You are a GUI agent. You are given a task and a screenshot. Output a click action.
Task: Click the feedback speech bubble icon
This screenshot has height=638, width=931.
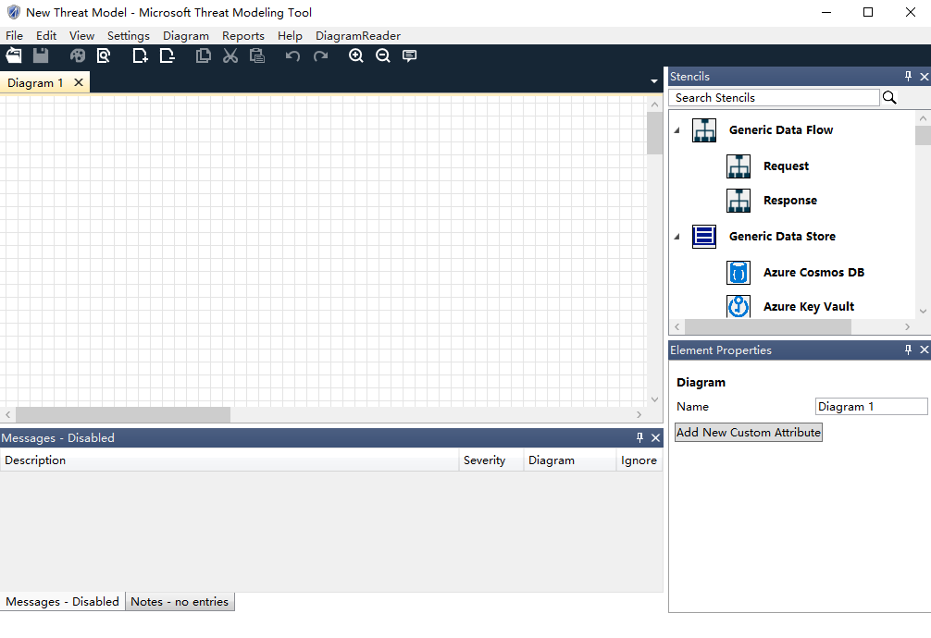point(409,56)
